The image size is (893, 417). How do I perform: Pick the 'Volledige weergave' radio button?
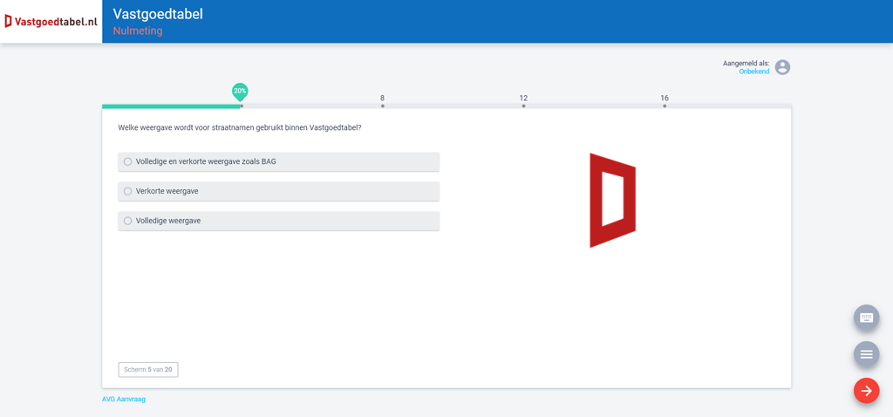click(x=128, y=221)
